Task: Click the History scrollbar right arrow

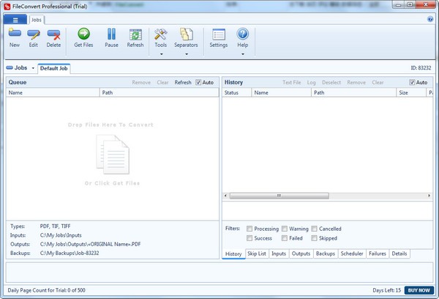Action: [x=429, y=196]
